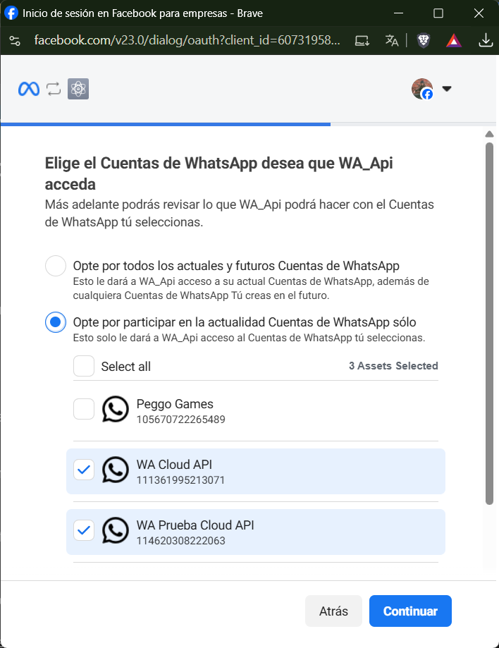The image size is (499, 648).
Task: Open the browser downloads icon
Action: click(486, 41)
